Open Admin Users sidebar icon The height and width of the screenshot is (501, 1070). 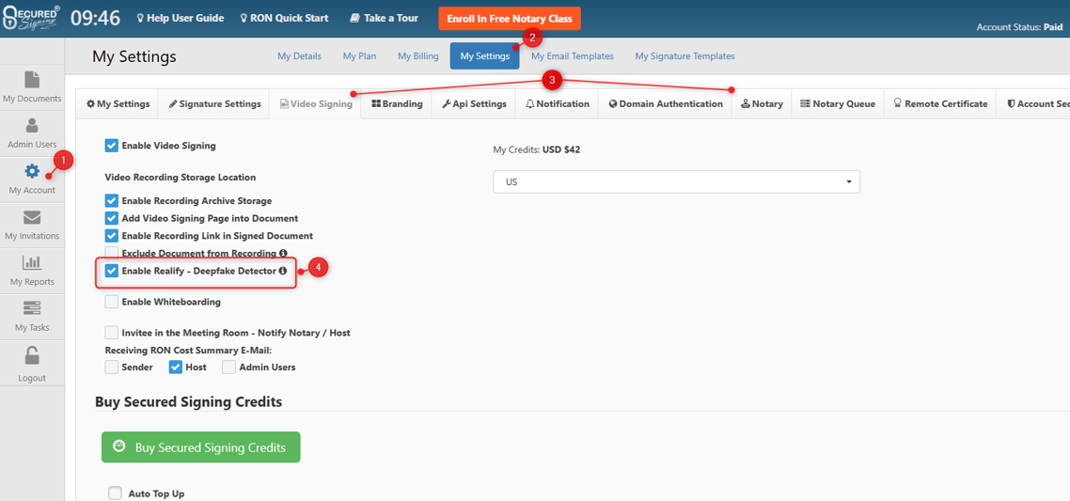click(32, 126)
